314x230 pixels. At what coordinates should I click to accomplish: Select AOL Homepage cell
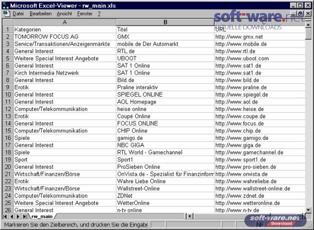pos(165,102)
